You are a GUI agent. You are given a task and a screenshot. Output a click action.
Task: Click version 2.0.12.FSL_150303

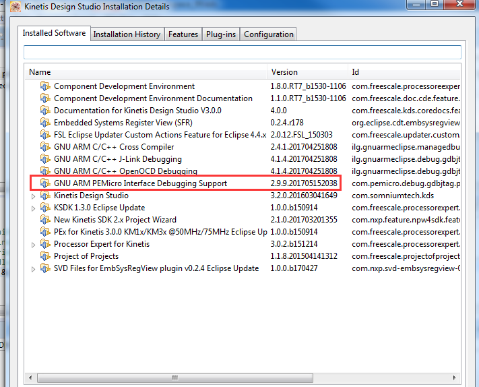coord(301,135)
